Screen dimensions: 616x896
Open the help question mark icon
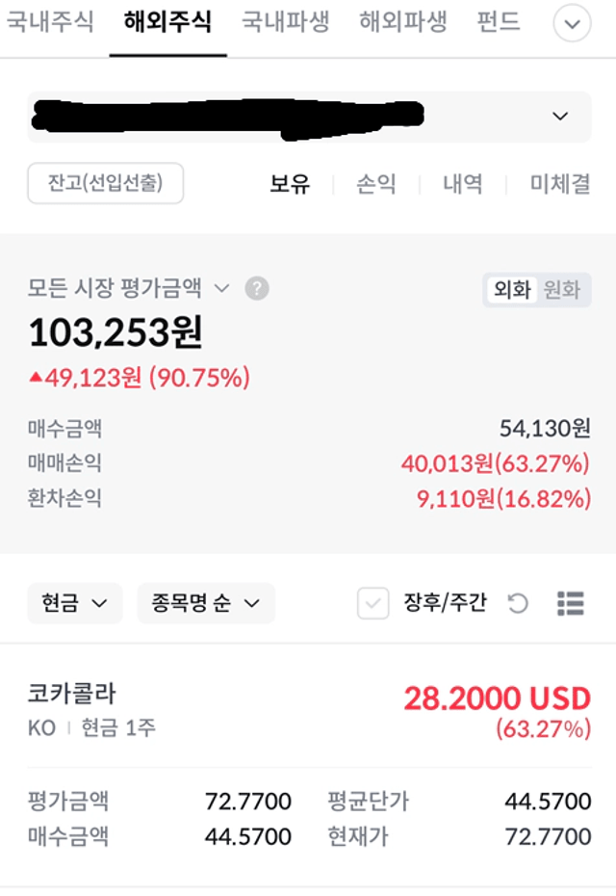coord(257,288)
